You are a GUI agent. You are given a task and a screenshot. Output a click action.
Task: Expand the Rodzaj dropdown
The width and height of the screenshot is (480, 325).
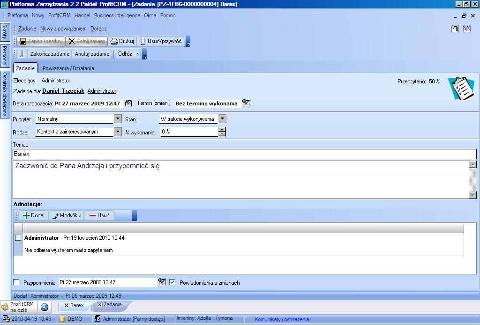pos(118,132)
